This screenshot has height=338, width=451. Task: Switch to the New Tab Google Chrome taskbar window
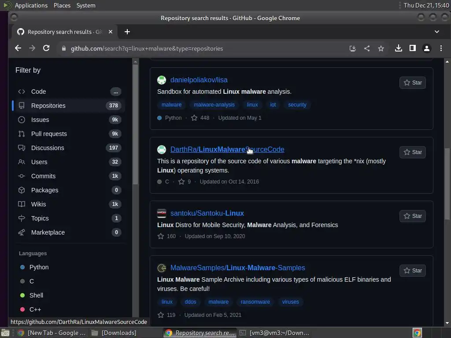coord(52,333)
